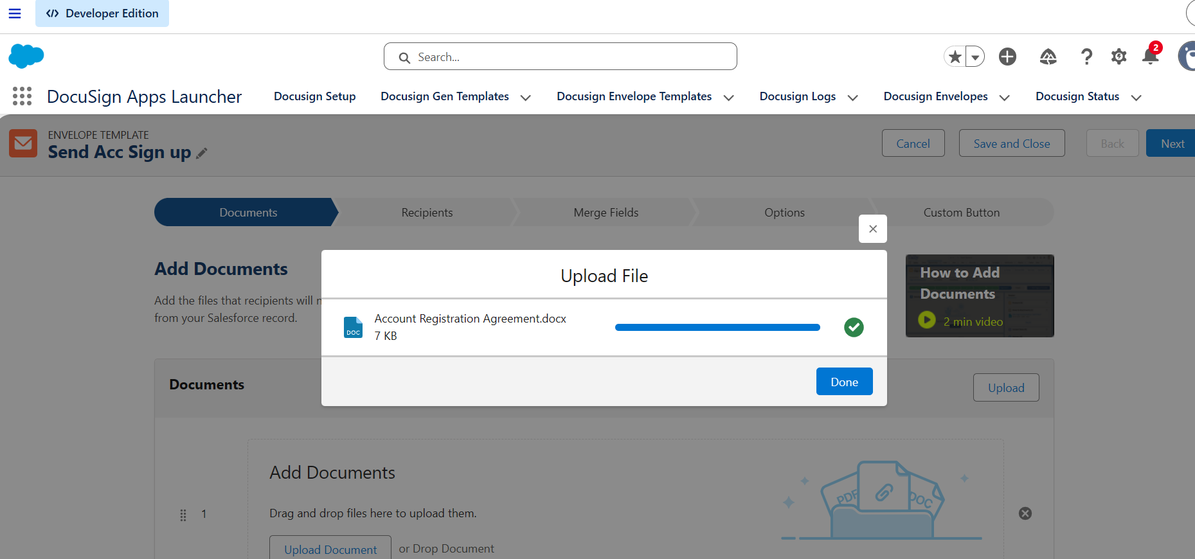Click the 'Send Acc Sign up' template name

(120, 152)
